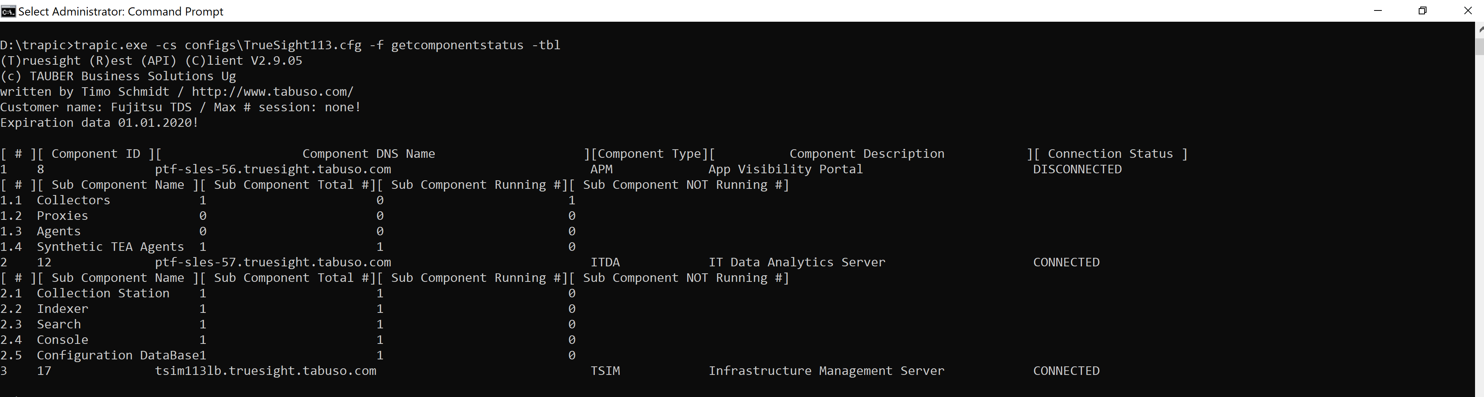Image resolution: width=1484 pixels, height=397 pixels.
Task: Click the CONNECTED status of ITDA row
Action: (x=1066, y=262)
